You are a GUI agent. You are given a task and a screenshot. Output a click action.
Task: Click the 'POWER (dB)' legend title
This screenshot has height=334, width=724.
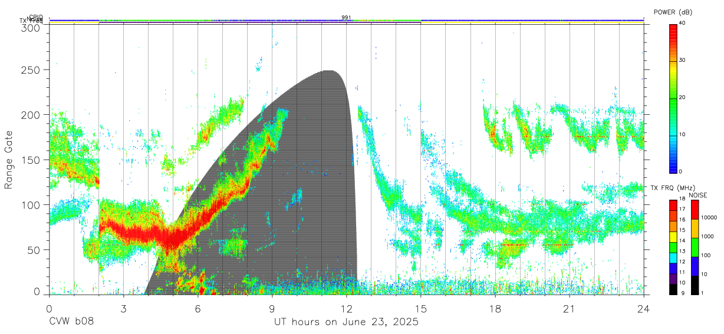673,12
